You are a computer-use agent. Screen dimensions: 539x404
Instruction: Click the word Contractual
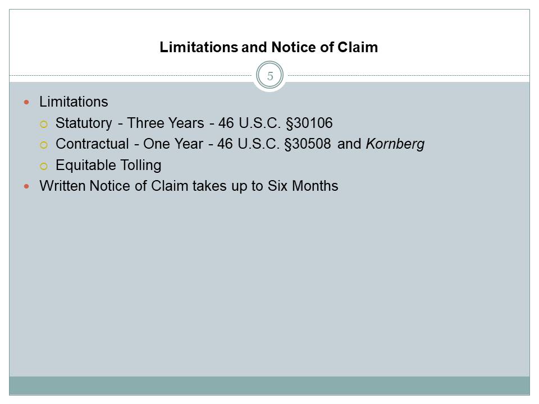click(92, 144)
